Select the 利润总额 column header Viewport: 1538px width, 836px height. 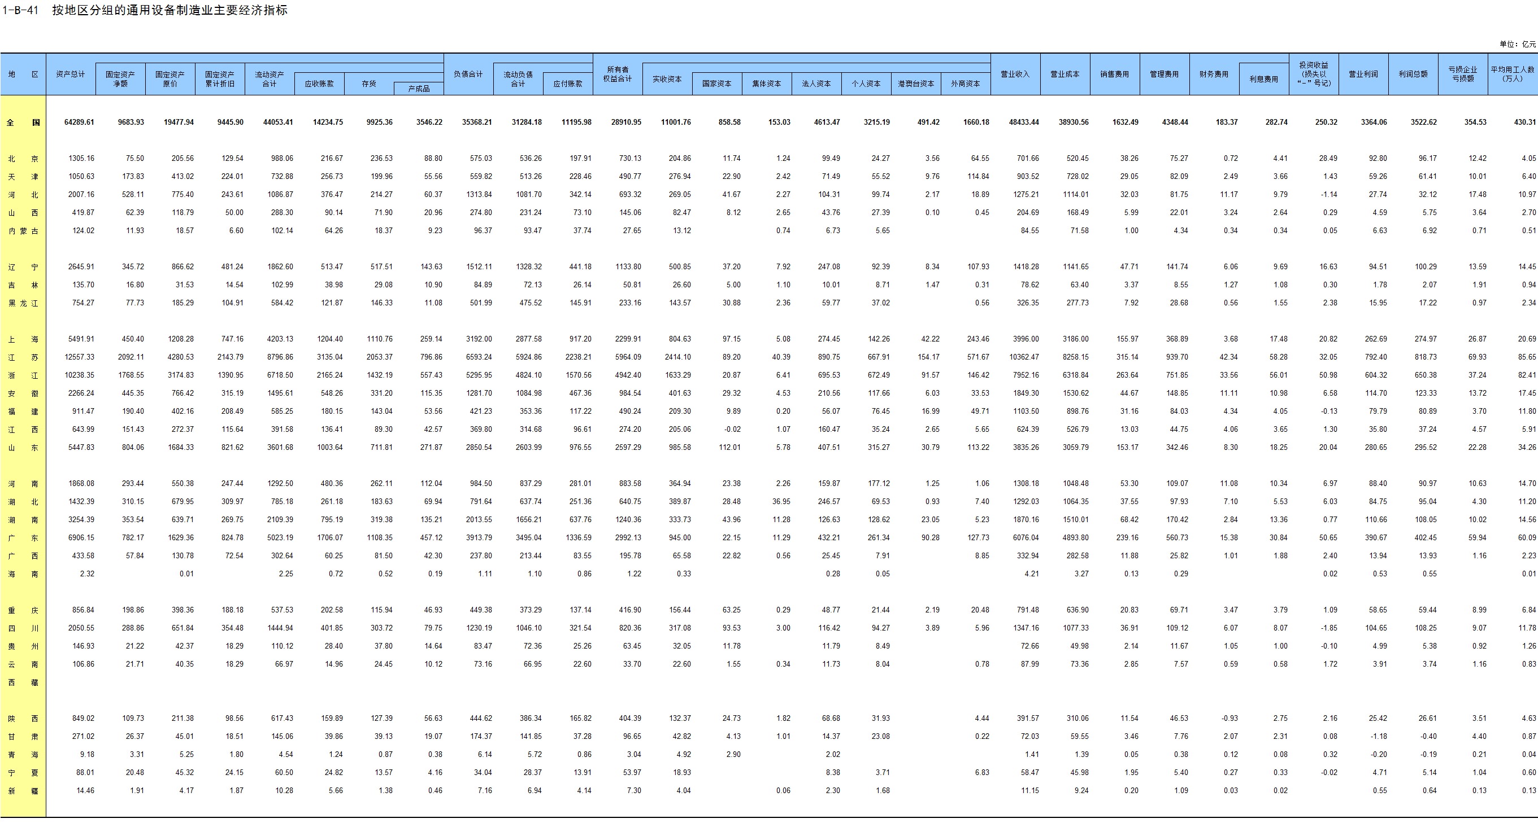pyautogui.click(x=1413, y=74)
